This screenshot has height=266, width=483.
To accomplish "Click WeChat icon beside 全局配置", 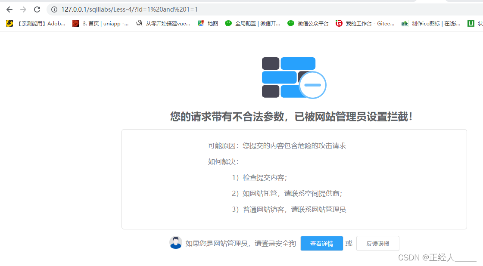I will 228,23.
